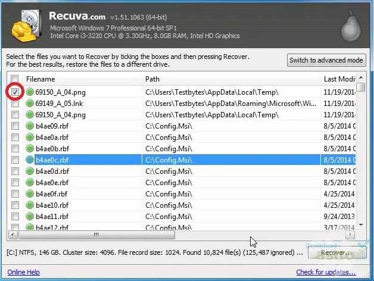Click the file list's scroll-up arrow
Image resolution: width=374 pixels, height=281 pixels.
(361, 77)
